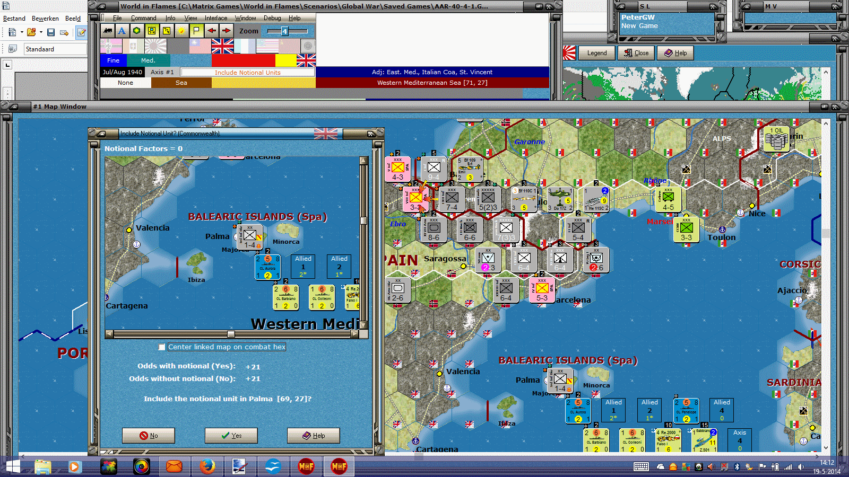Click the 5-3 pink unit near Barcelona
Image resolution: width=849 pixels, height=477 pixels.
[x=542, y=290]
